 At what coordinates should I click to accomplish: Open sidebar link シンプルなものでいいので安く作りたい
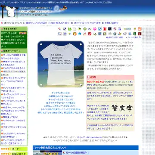click(x=13, y=89)
